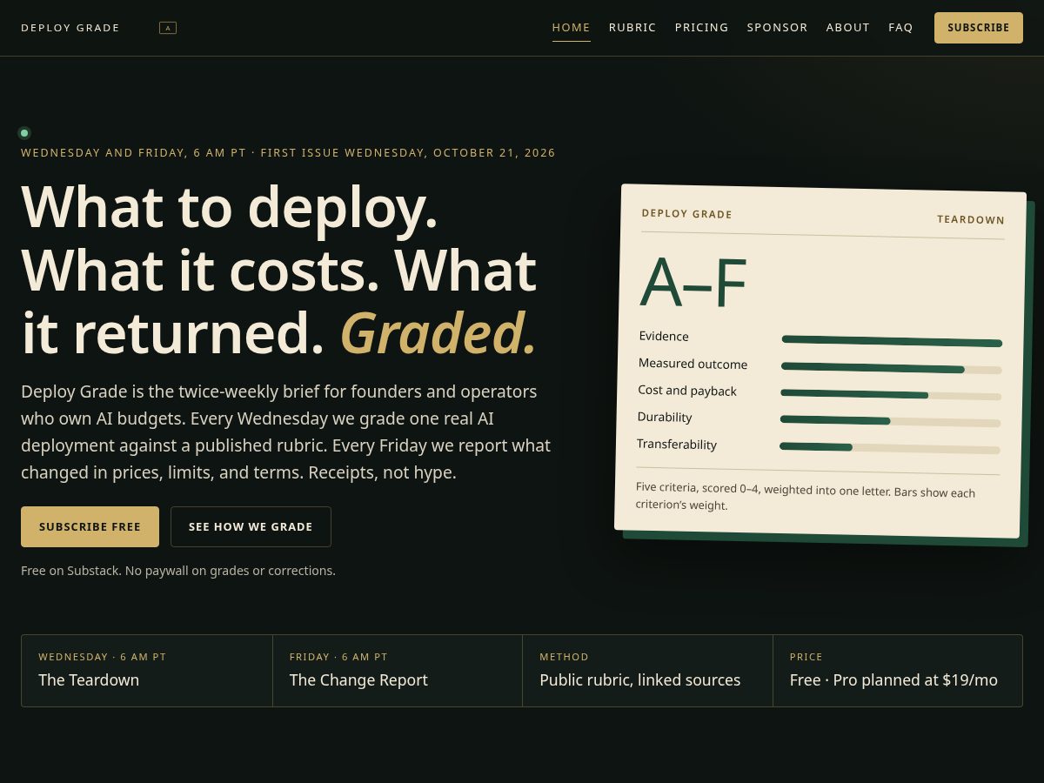1044x783 pixels.
Task: Click the large A–F grade on card
Action: (x=693, y=283)
